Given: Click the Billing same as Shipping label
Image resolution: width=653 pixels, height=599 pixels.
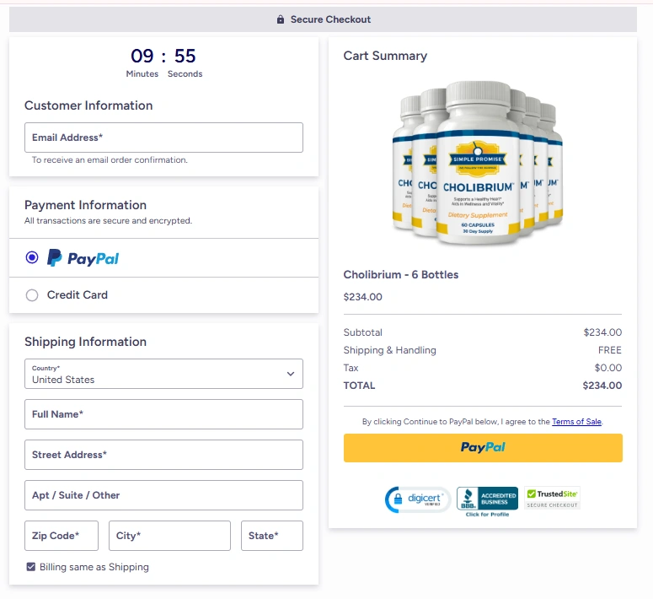Looking at the screenshot, I should tap(94, 567).
